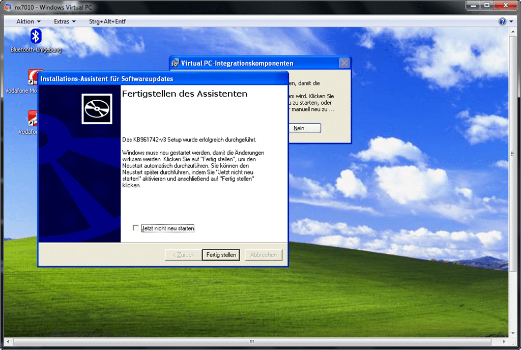Viewport: 521px width, 350px height.
Task: Click the scroll down arrow
Action: 512,333
